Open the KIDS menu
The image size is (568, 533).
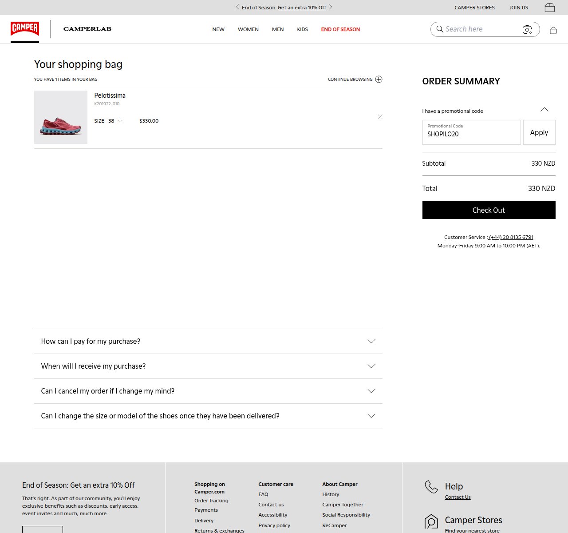tap(302, 29)
